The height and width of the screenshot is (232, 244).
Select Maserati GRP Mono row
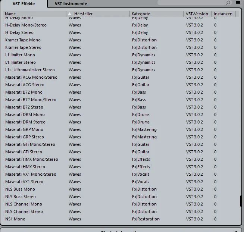coord(121,130)
